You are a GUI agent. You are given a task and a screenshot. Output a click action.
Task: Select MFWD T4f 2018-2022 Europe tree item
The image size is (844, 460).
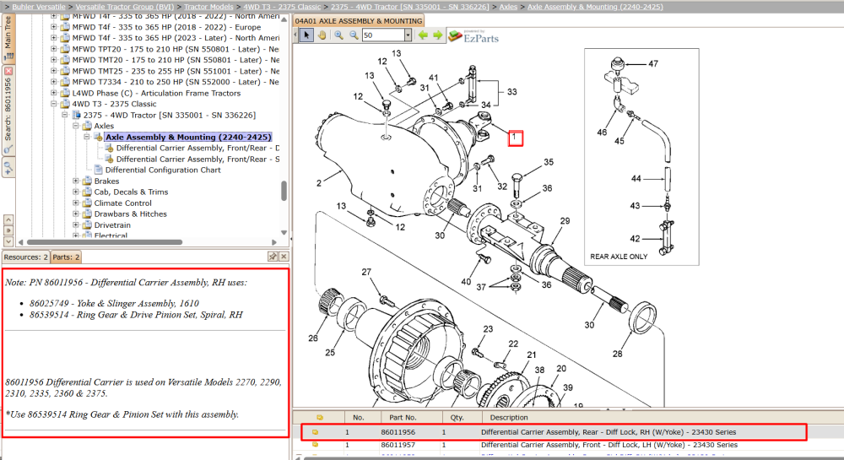(x=167, y=27)
